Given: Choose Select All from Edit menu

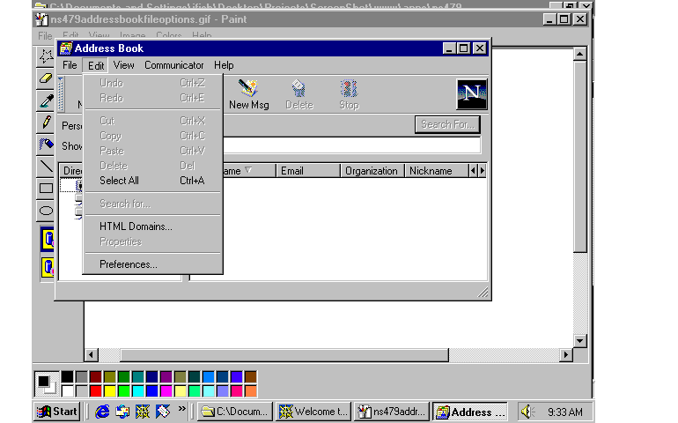Looking at the screenshot, I should 152,181.
